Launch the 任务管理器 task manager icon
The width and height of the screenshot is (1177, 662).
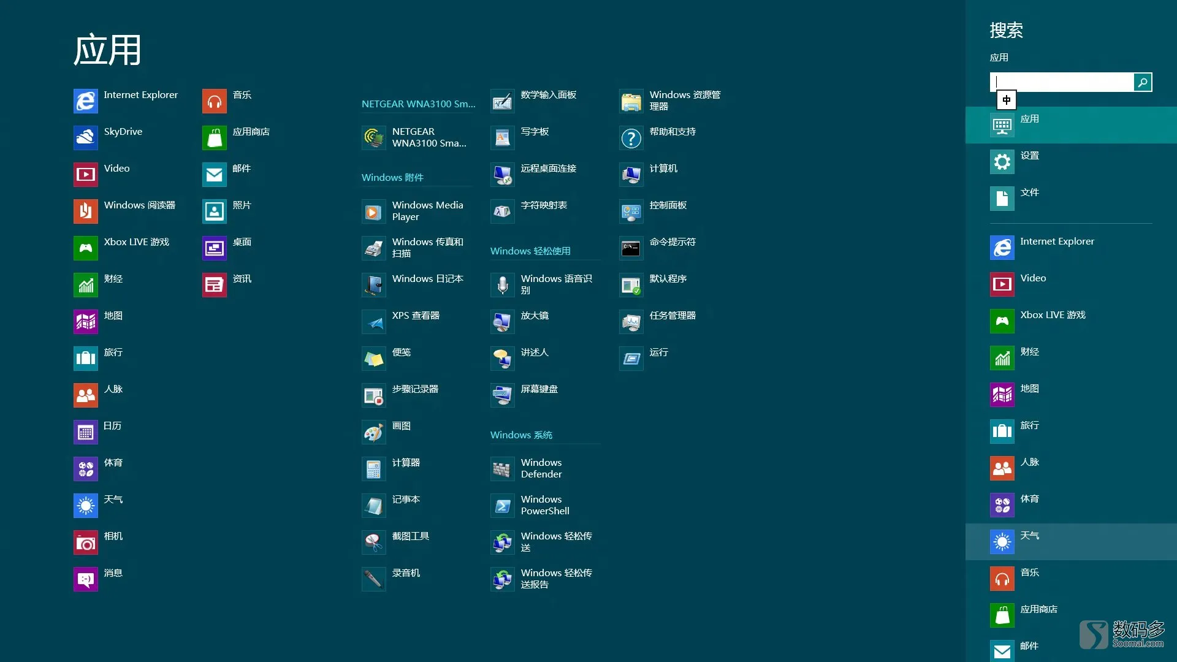[x=631, y=322]
